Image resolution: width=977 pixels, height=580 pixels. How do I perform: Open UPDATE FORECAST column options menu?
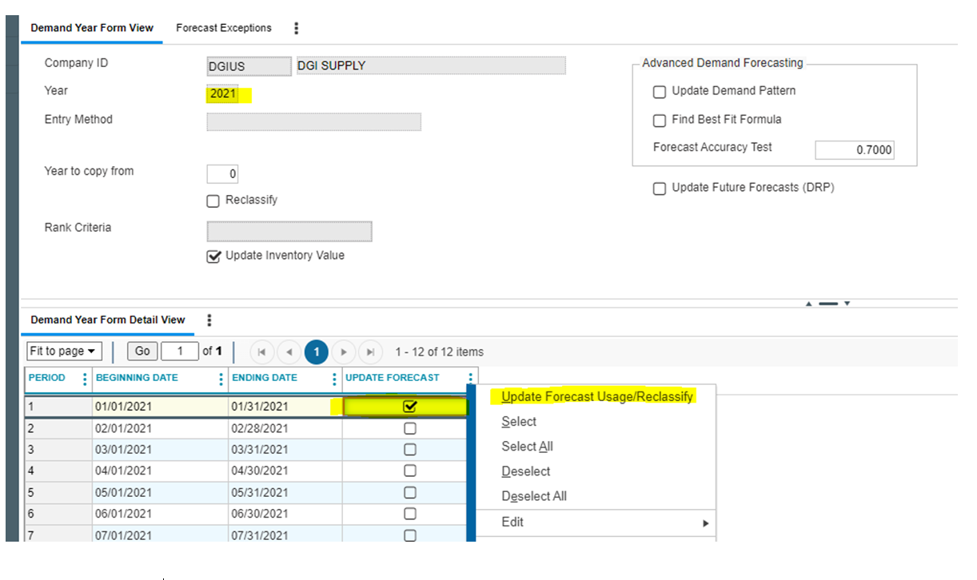(470, 379)
